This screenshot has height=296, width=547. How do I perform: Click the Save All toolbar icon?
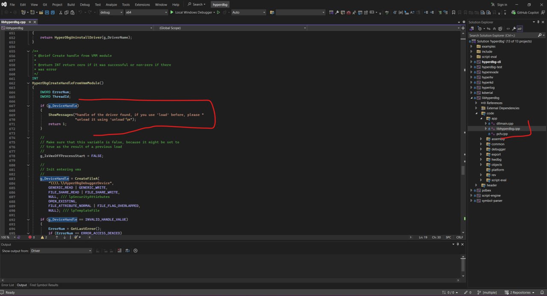53,12
